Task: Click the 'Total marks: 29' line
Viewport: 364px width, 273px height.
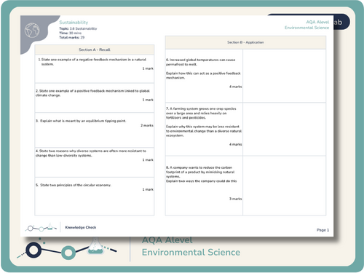Action: (72, 37)
